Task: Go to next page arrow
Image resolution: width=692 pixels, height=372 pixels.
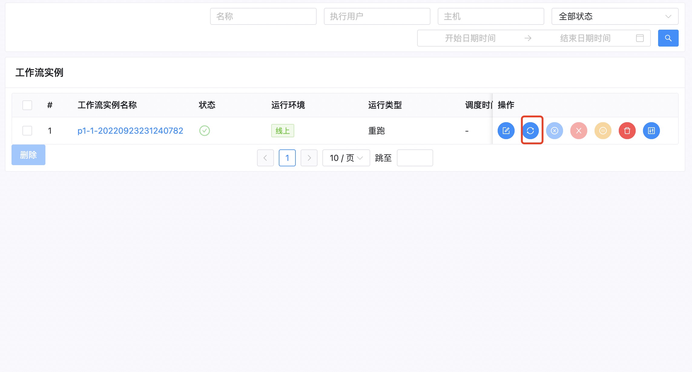Action: [309, 158]
